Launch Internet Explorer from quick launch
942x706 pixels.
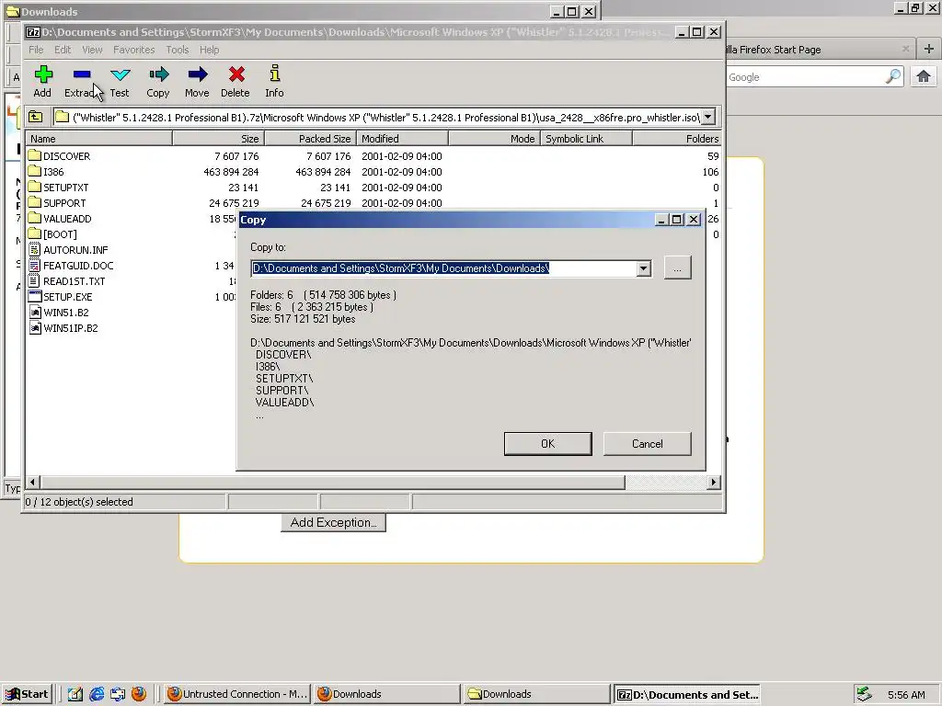97,694
